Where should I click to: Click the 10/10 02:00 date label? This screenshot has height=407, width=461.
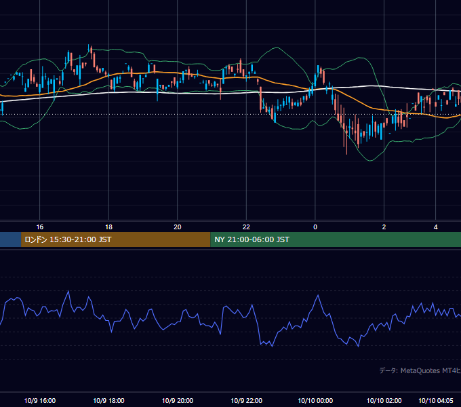click(384, 400)
